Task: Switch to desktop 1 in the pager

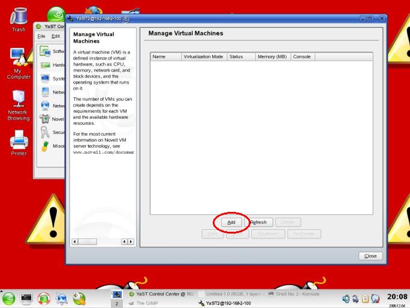Action: (117, 294)
